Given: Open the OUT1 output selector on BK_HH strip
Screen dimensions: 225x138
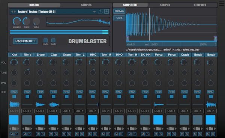Looking at the screenshot, I should coord(145,111).
